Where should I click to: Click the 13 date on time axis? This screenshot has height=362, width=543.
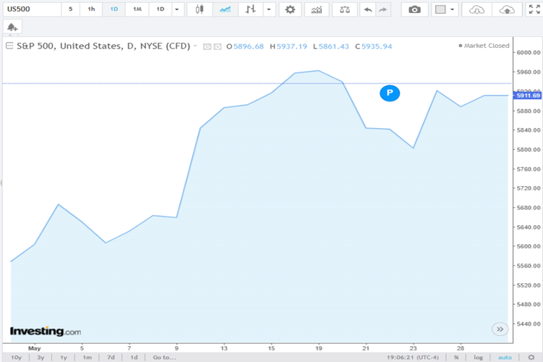click(223, 348)
